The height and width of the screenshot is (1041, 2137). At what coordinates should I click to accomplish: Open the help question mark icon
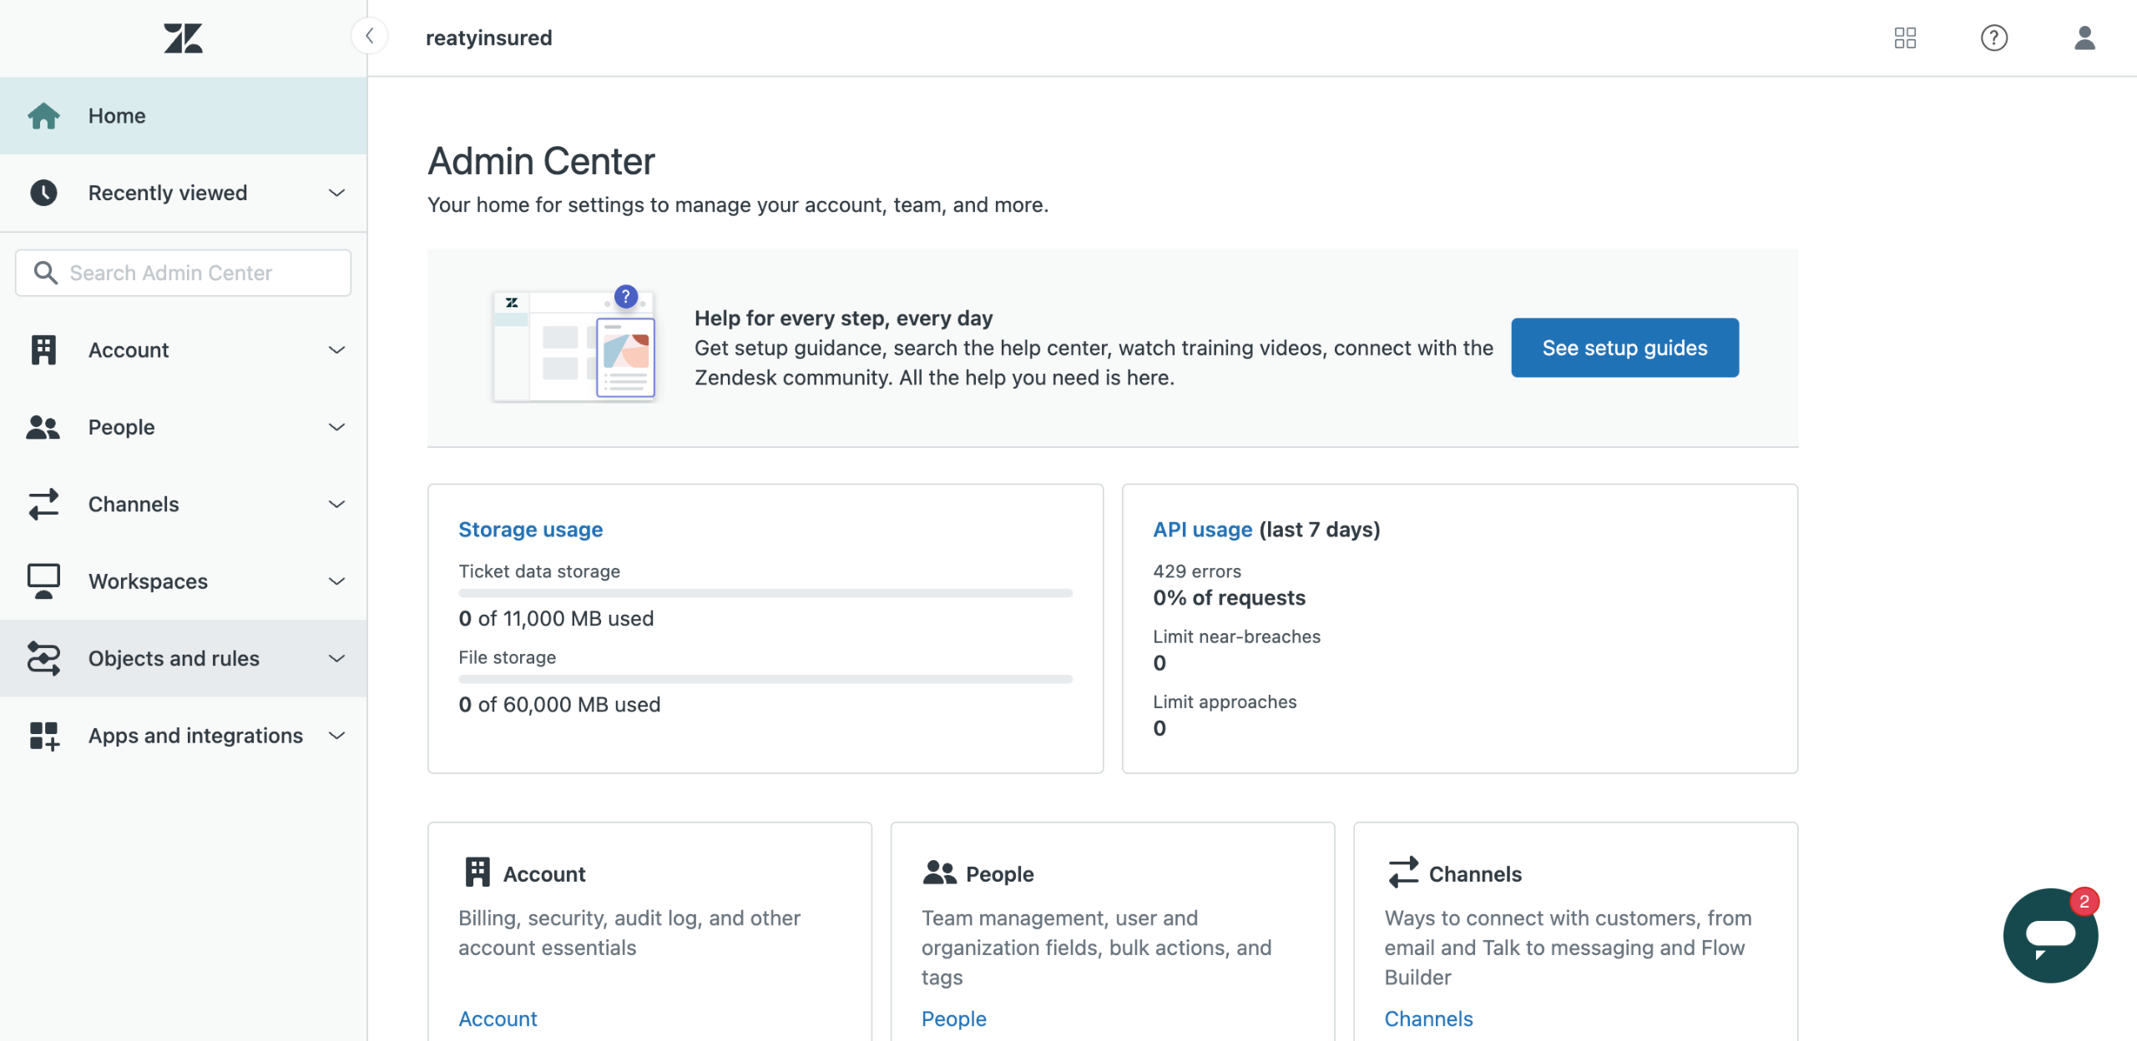pos(1993,38)
